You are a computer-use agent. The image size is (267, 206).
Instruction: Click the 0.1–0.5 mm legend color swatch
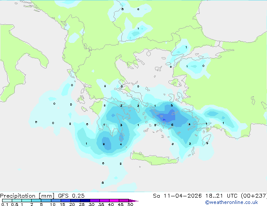coord(7,201)
